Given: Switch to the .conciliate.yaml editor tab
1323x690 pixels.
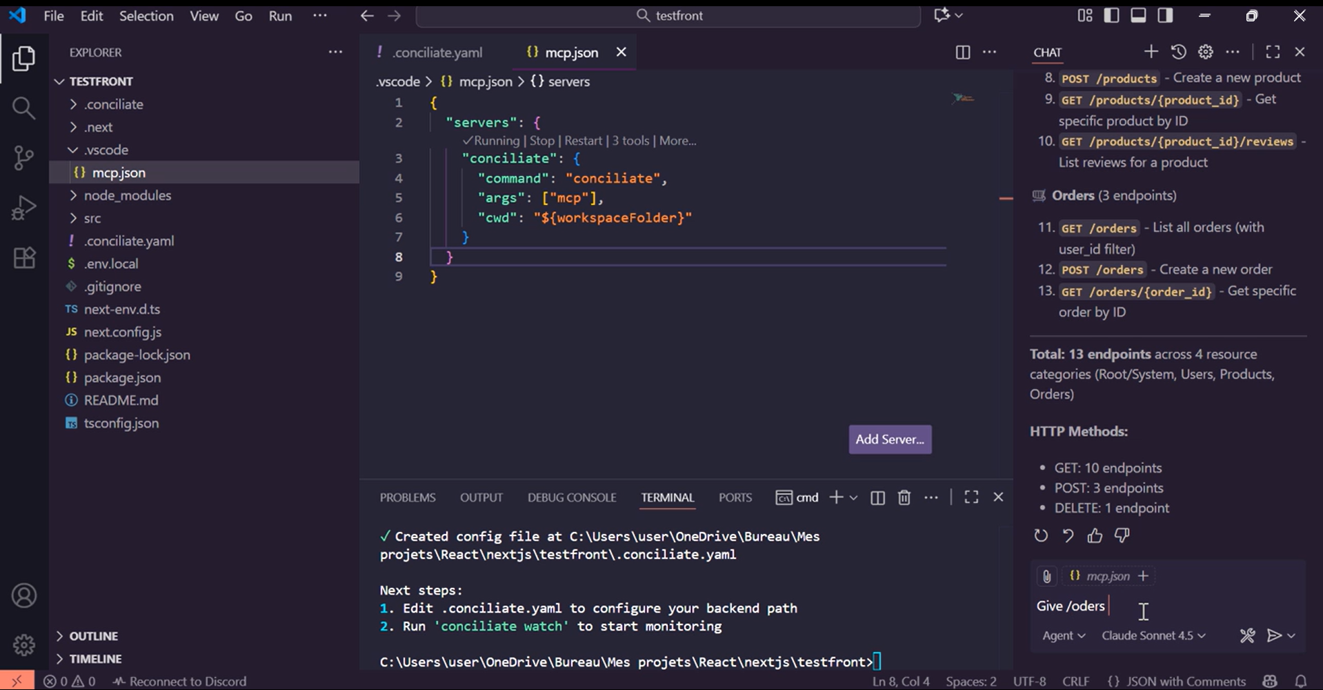Looking at the screenshot, I should 437,52.
